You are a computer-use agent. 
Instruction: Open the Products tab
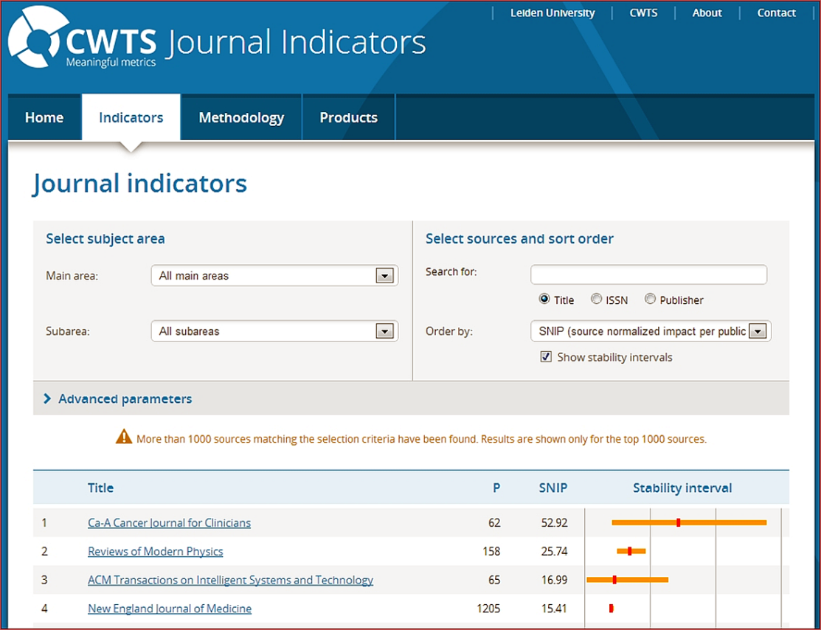tap(349, 117)
